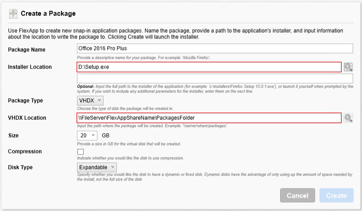Click the D:\Setup.exe installer path field
The image size is (362, 211).
pyautogui.click(x=209, y=67)
